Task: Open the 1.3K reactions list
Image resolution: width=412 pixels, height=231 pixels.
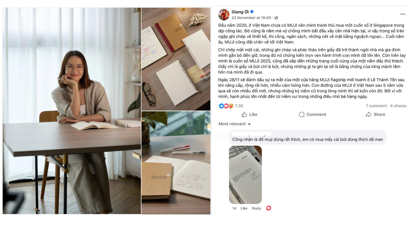Action: pos(239,106)
